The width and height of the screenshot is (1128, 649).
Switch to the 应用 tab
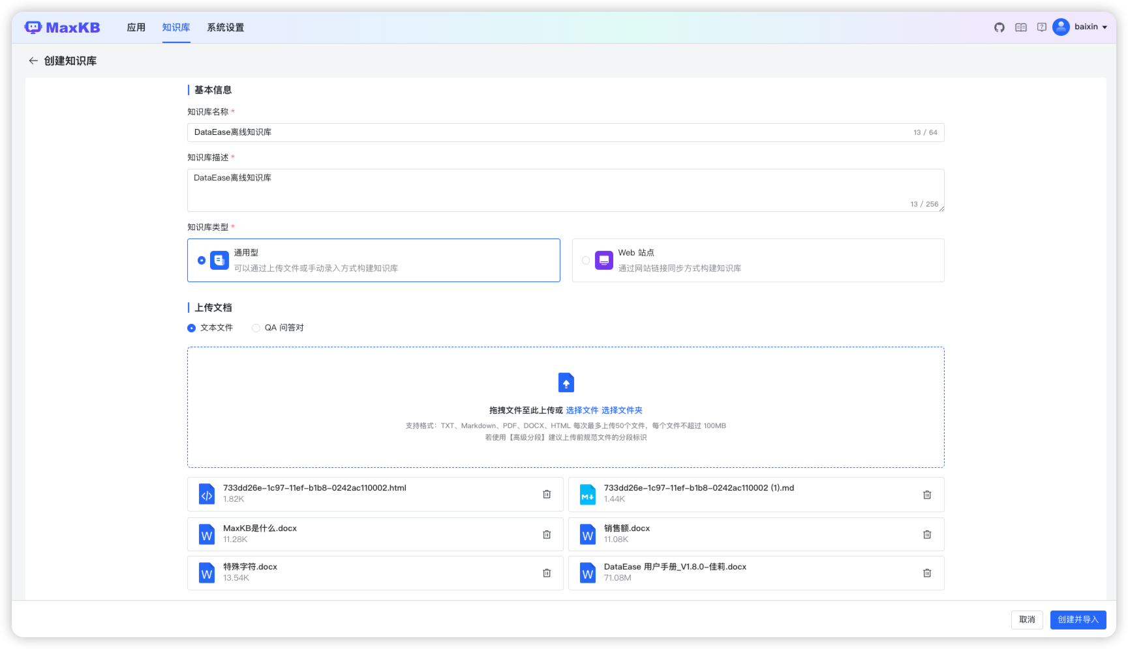pyautogui.click(x=136, y=27)
